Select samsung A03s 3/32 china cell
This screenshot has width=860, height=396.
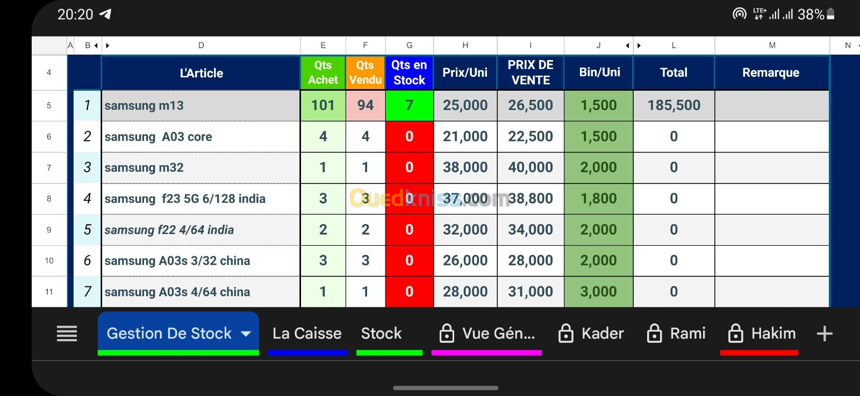(201, 261)
